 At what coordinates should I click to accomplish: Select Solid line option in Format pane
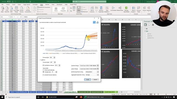coord(147,36)
